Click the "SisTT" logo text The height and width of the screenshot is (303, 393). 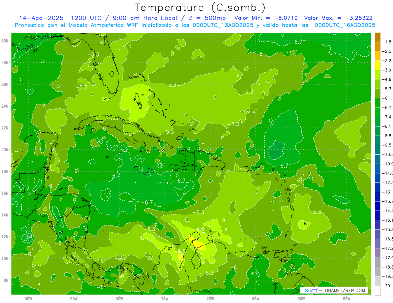point(311,291)
